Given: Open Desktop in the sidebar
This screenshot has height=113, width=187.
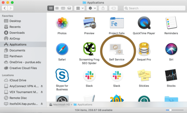Looking at the screenshot, I should (23, 21).
